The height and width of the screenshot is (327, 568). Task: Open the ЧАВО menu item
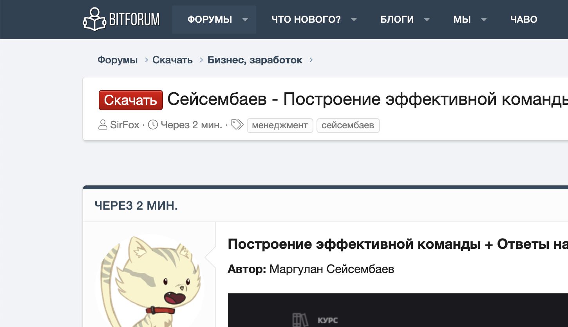(524, 20)
